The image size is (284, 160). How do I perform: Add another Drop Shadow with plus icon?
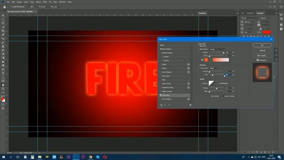pyautogui.click(x=189, y=99)
